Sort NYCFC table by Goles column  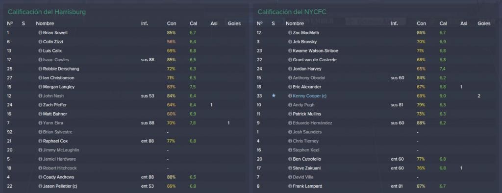(484, 24)
